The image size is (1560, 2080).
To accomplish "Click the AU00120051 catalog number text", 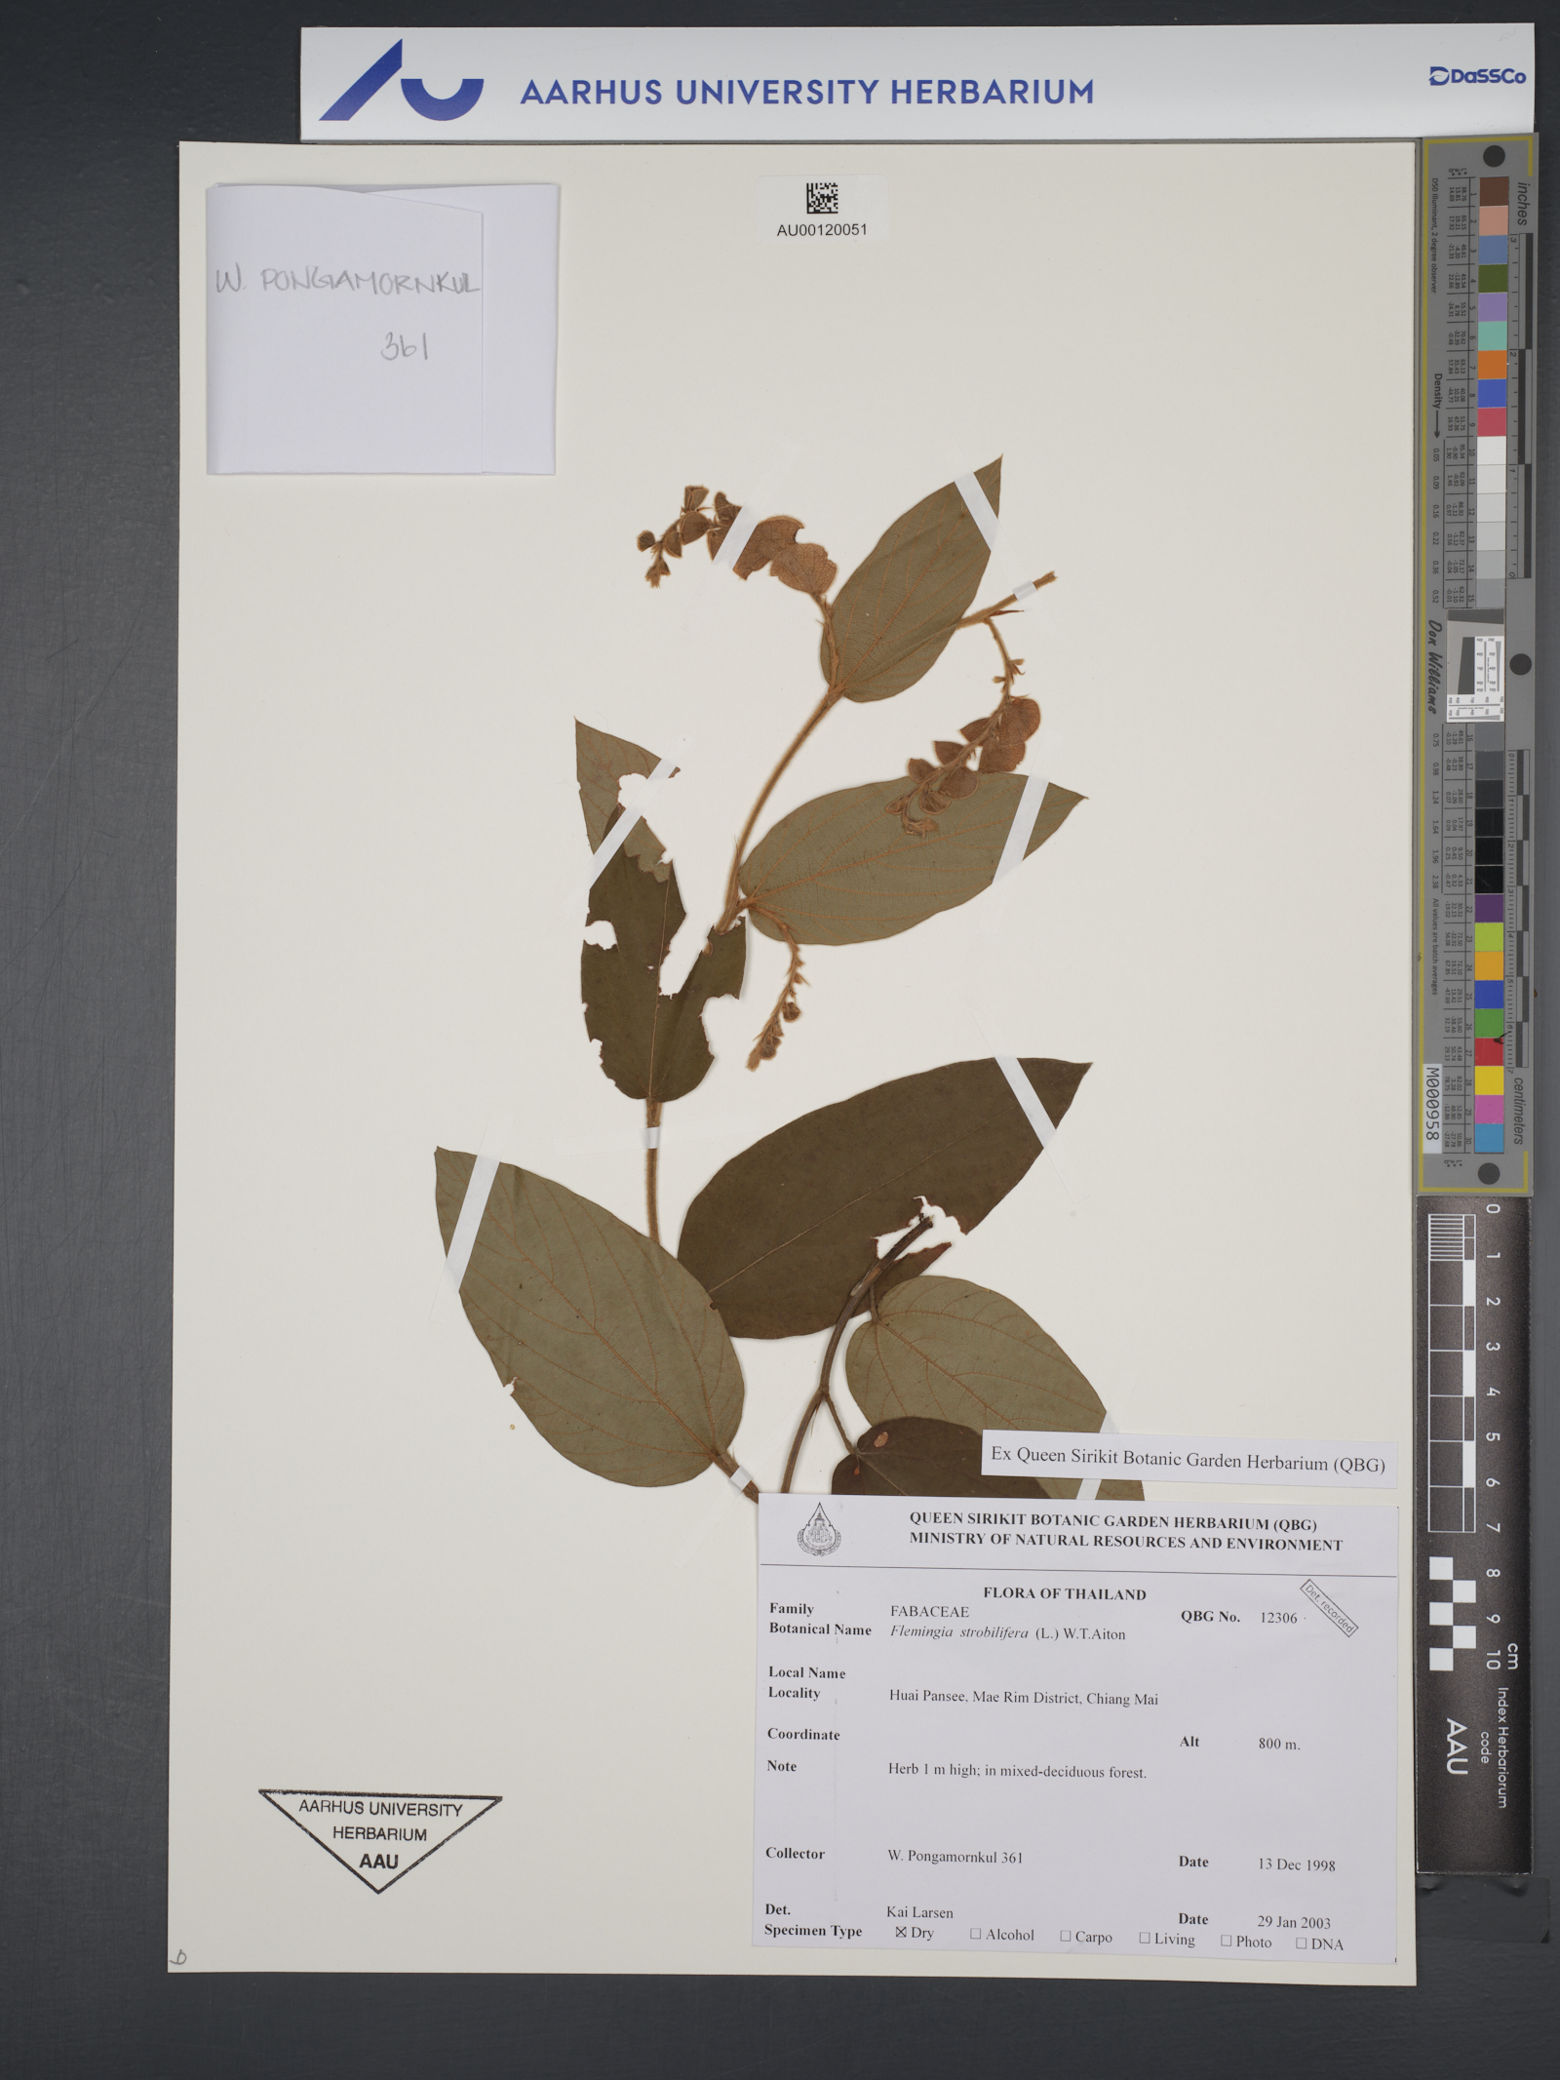I will coord(821,231).
